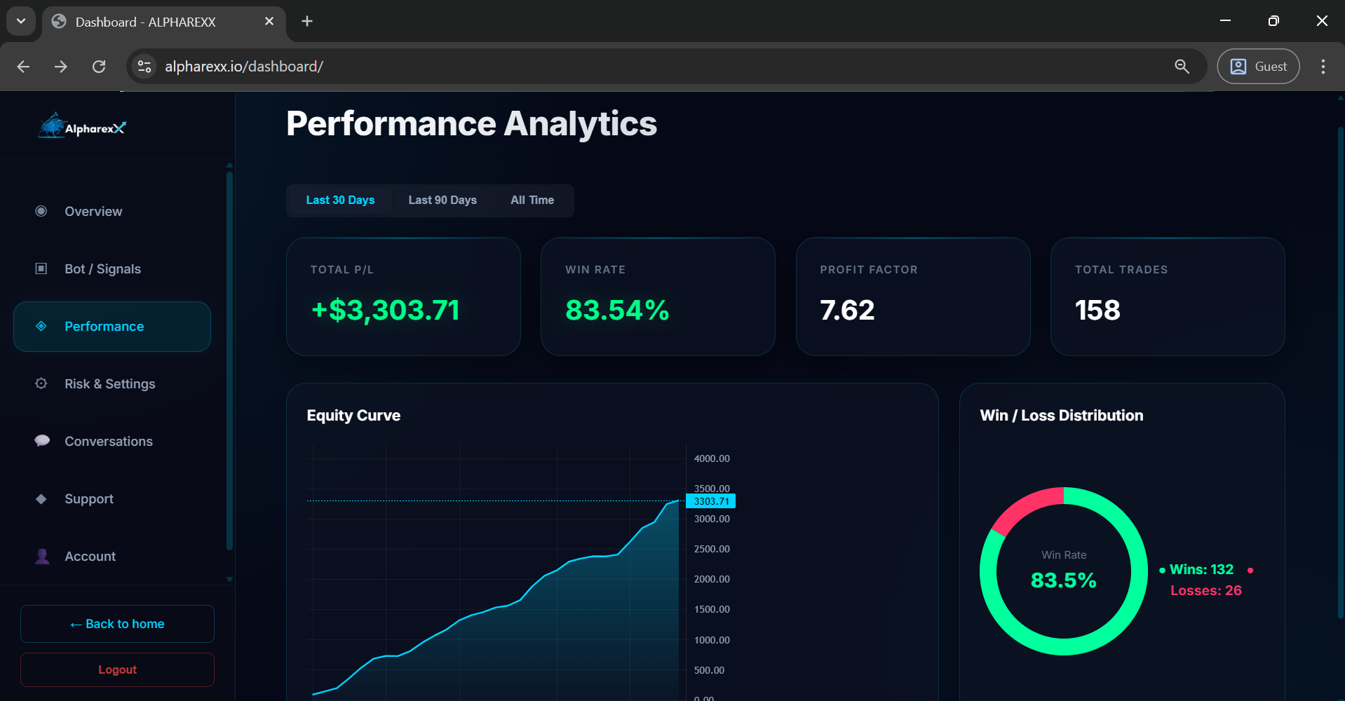The image size is (1345, 701).
Task: Click the Performance Analytics title
Action: 471,123
